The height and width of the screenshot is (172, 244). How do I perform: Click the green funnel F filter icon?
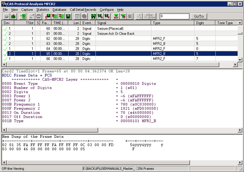click(x=123, y=17)
